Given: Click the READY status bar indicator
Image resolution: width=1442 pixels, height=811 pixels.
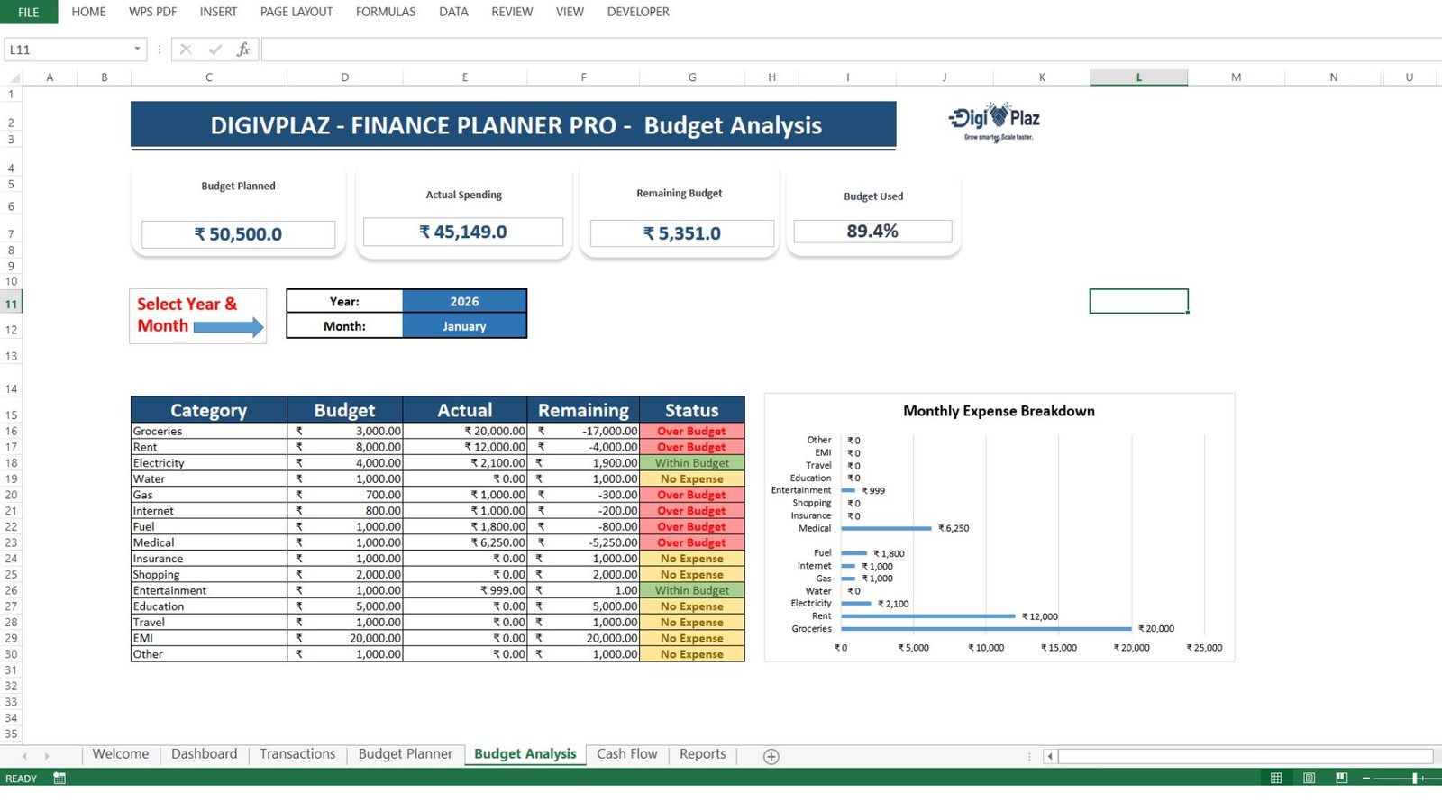Looking at the screenshot, I should (x=22, y=779).
